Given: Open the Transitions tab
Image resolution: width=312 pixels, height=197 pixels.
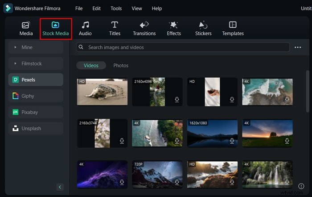Looking at the screenshot, I should 144,29.
